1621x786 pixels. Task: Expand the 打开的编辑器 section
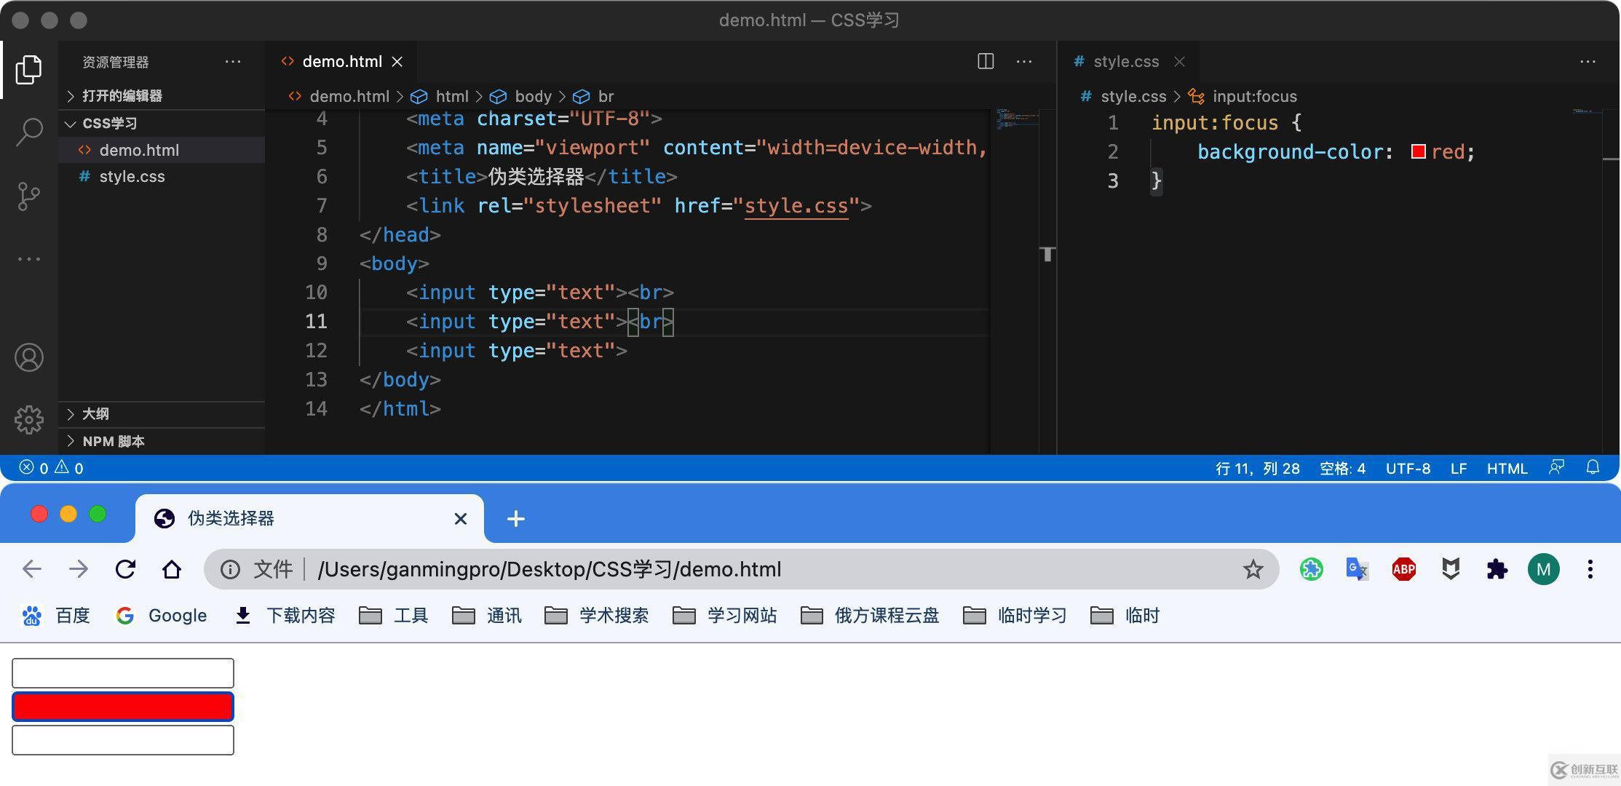[x=162, y=96]
